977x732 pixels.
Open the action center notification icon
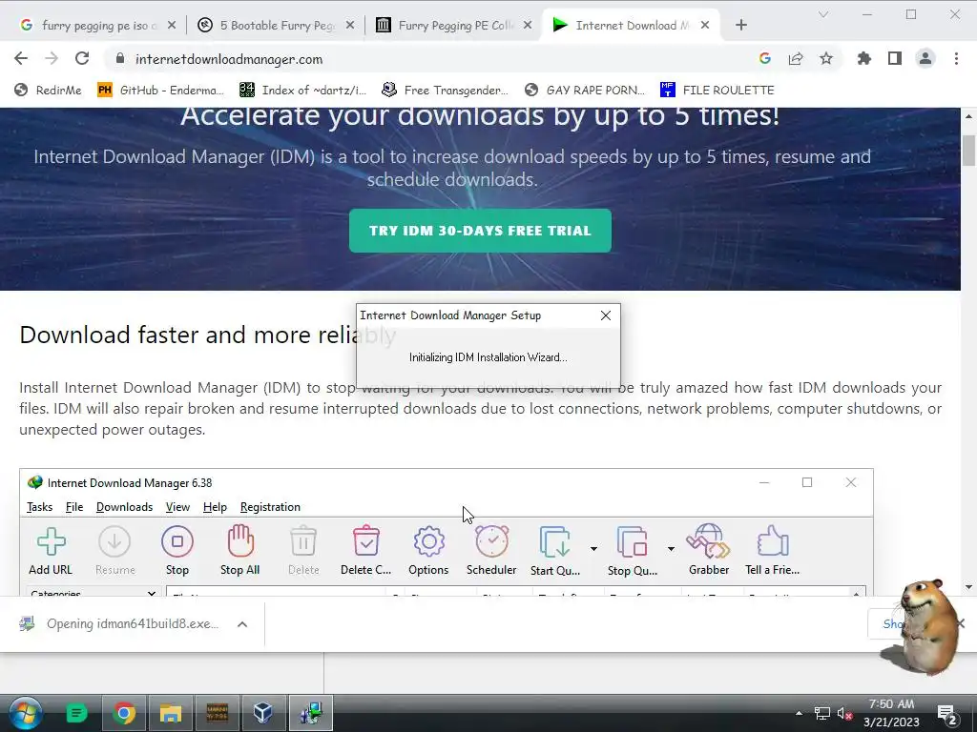coord(947,715)
